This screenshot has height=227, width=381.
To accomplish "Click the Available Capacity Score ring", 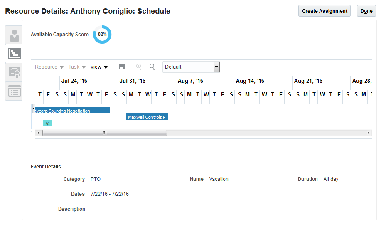I will pyautogui.click(x=102, y=35).
